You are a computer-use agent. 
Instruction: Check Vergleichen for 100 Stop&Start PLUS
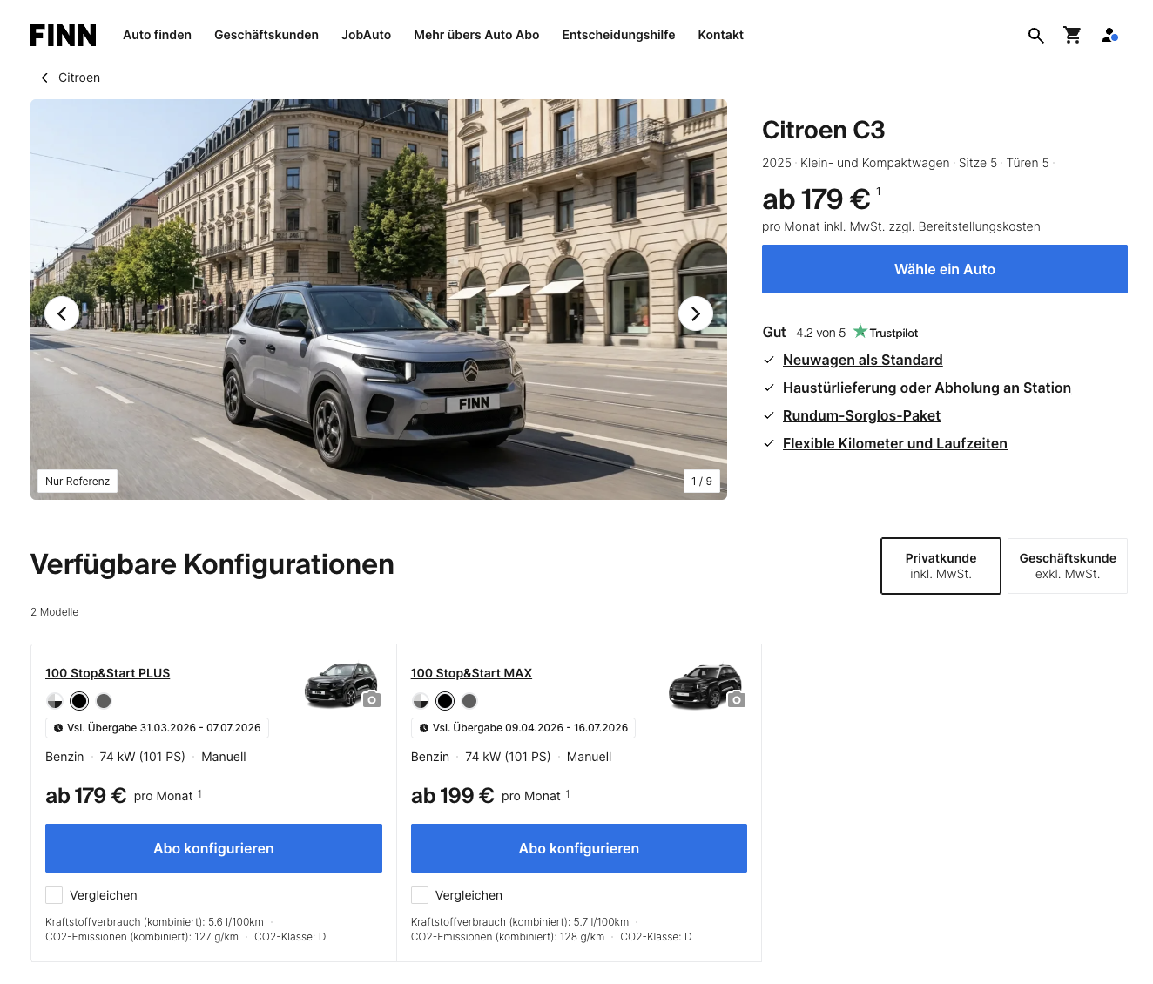[x=54, y=895]
